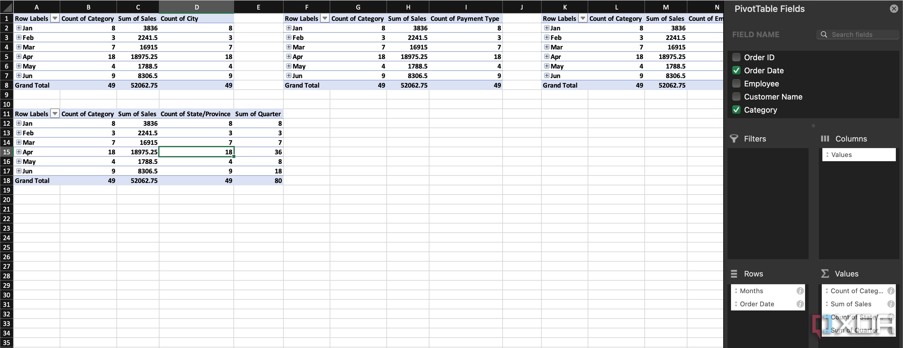Image resolution: width=903 pixels, height=348 pixels.
Task: Open Row Labels filter dropdown in column F
Action: point(325,18)
